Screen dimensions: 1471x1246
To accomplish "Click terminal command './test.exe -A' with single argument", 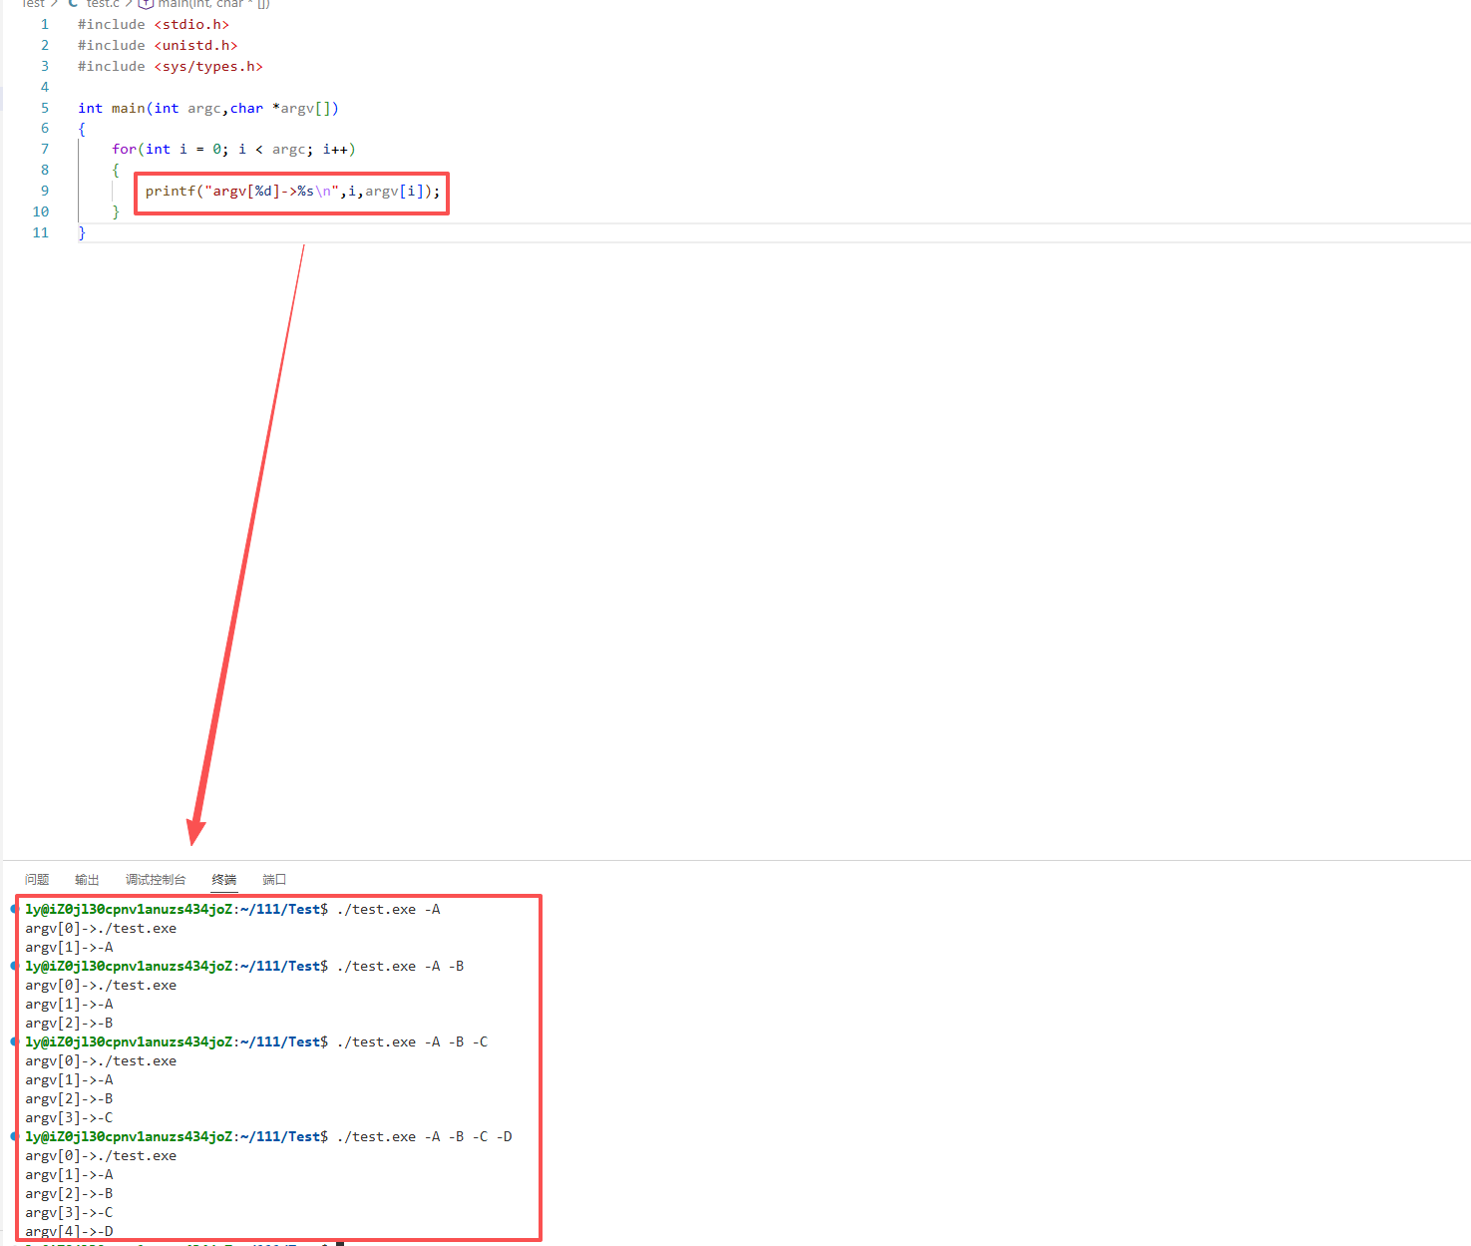I will [x=389, y=909].
